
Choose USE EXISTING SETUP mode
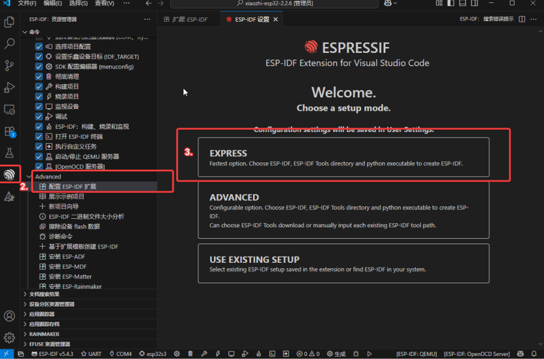pos(343,263)
